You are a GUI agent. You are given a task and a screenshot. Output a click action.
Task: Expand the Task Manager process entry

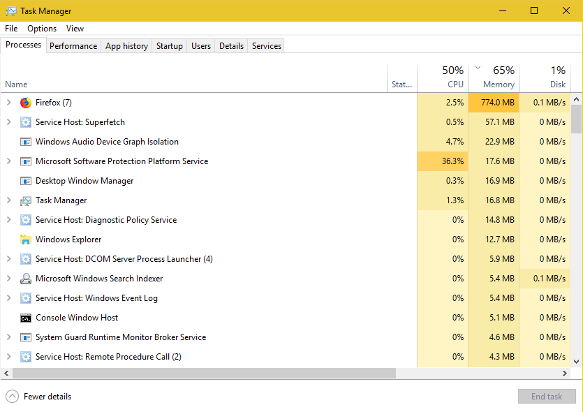[x=9, y=200]
